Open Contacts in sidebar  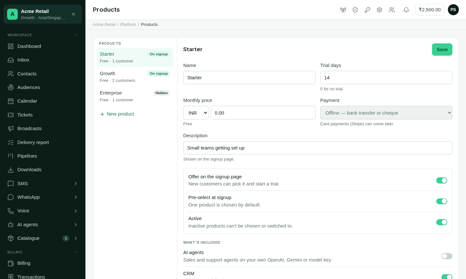43,74
